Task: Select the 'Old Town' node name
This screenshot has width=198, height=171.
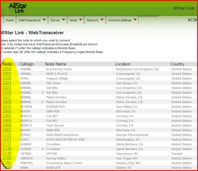Action: point(53,83)
